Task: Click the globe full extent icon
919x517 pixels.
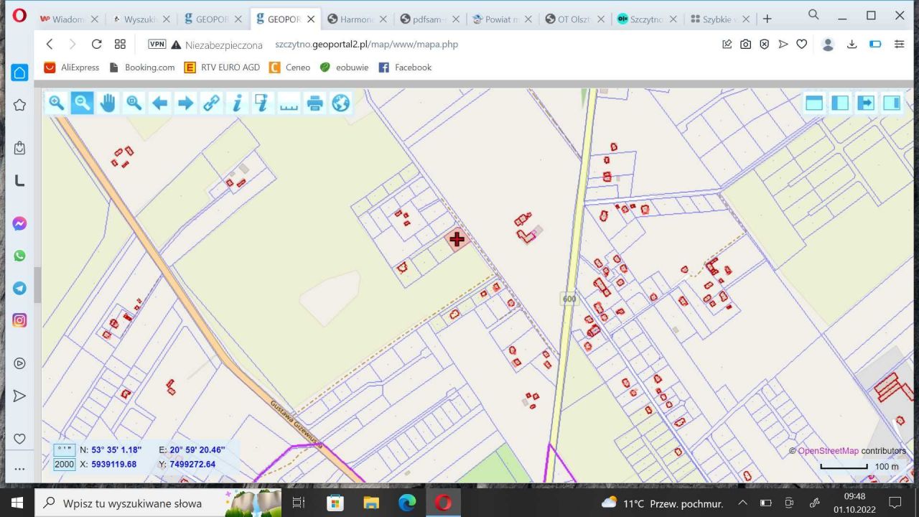Action: 340,103
